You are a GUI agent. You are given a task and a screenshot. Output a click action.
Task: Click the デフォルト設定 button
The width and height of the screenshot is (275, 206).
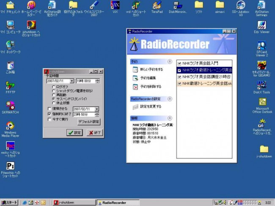click(89, 122)
